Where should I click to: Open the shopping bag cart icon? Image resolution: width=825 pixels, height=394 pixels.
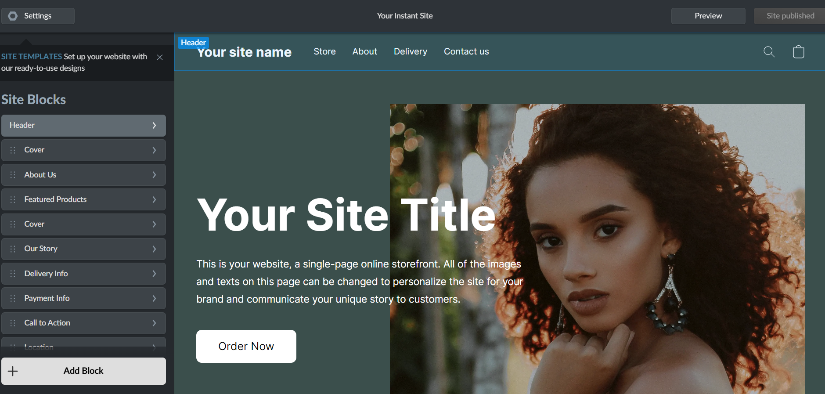coord(798,52)
